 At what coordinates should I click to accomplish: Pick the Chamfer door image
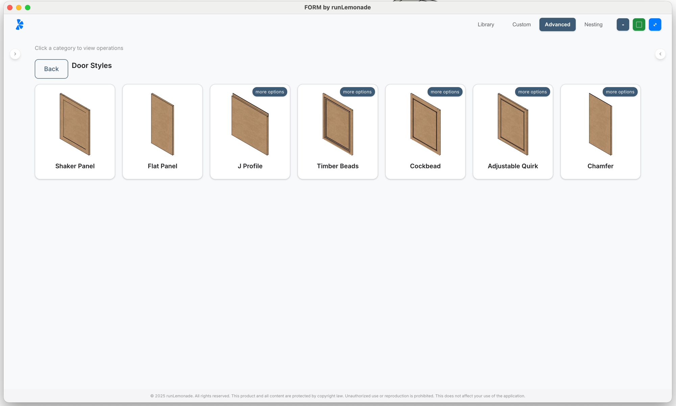coord(600,124)
